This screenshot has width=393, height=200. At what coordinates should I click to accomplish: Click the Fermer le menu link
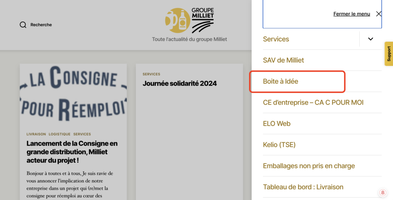pyautogui.click(x=352, y=14)
